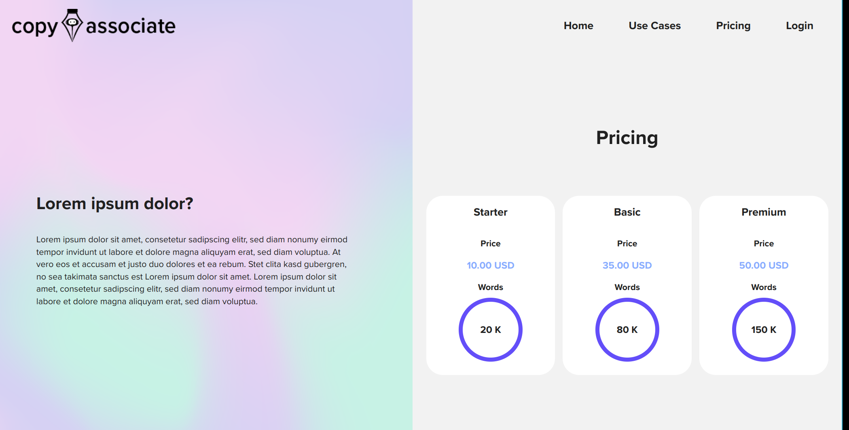Click the 20 K words circle
This screenshot has height=430, width=849.
[490, 330]
